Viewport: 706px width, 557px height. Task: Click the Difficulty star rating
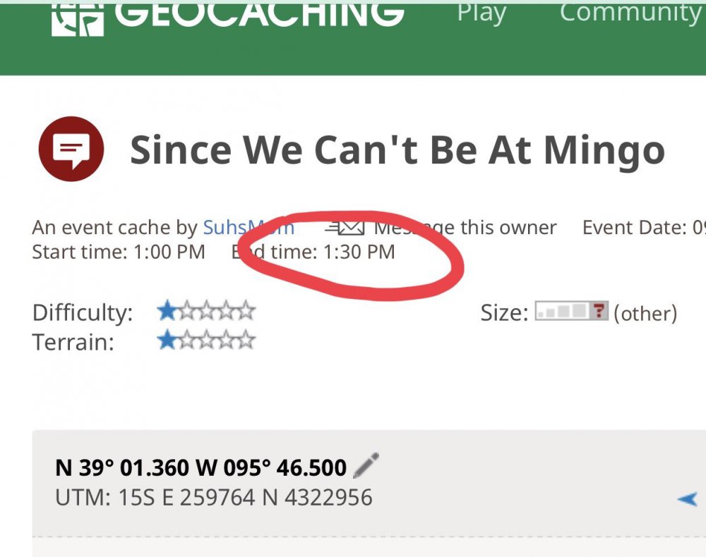coord(206,311)
